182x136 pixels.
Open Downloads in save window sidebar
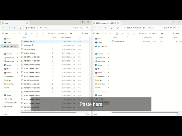(10, 58)
